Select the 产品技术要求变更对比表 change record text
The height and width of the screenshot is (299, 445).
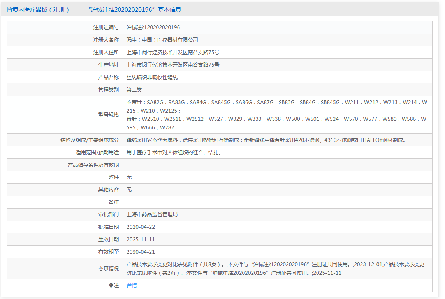pyautogui.click(x=276, y=269)
